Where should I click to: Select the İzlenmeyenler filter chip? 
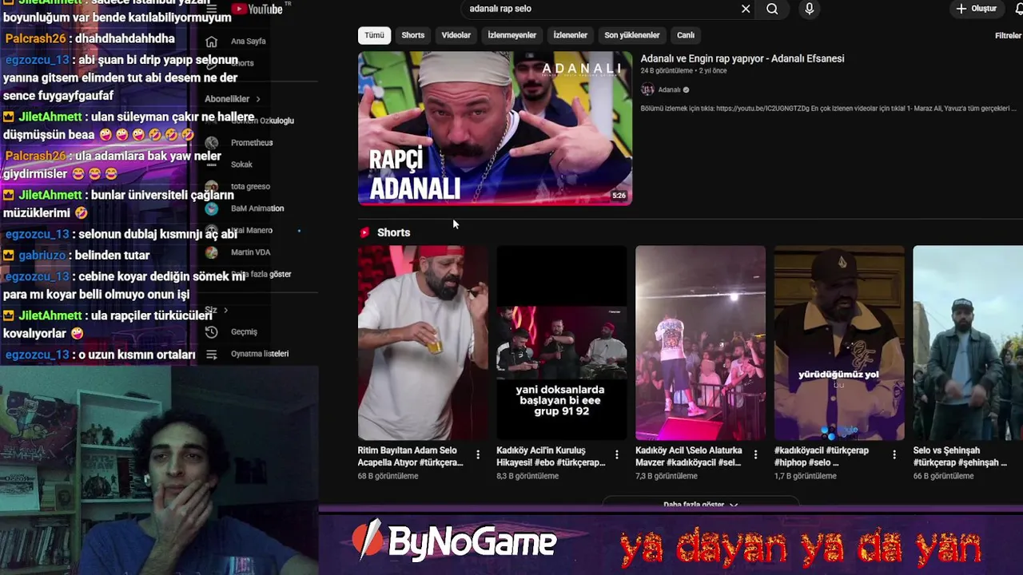(512, 35)
